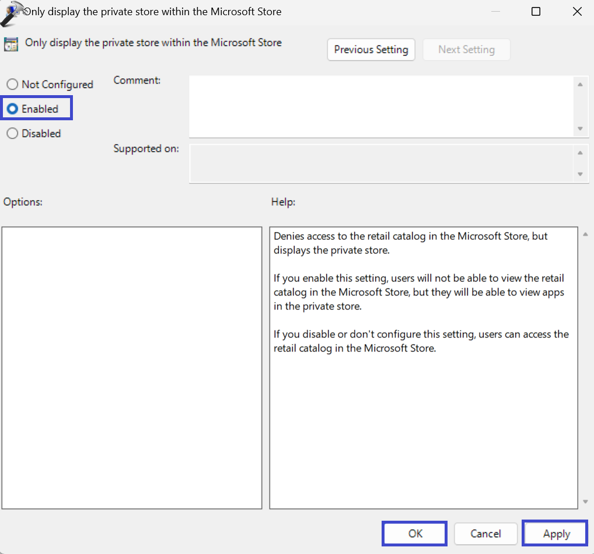594x554 pixels.
Task: Go to the Next Setting
Action: pos(466,50)
